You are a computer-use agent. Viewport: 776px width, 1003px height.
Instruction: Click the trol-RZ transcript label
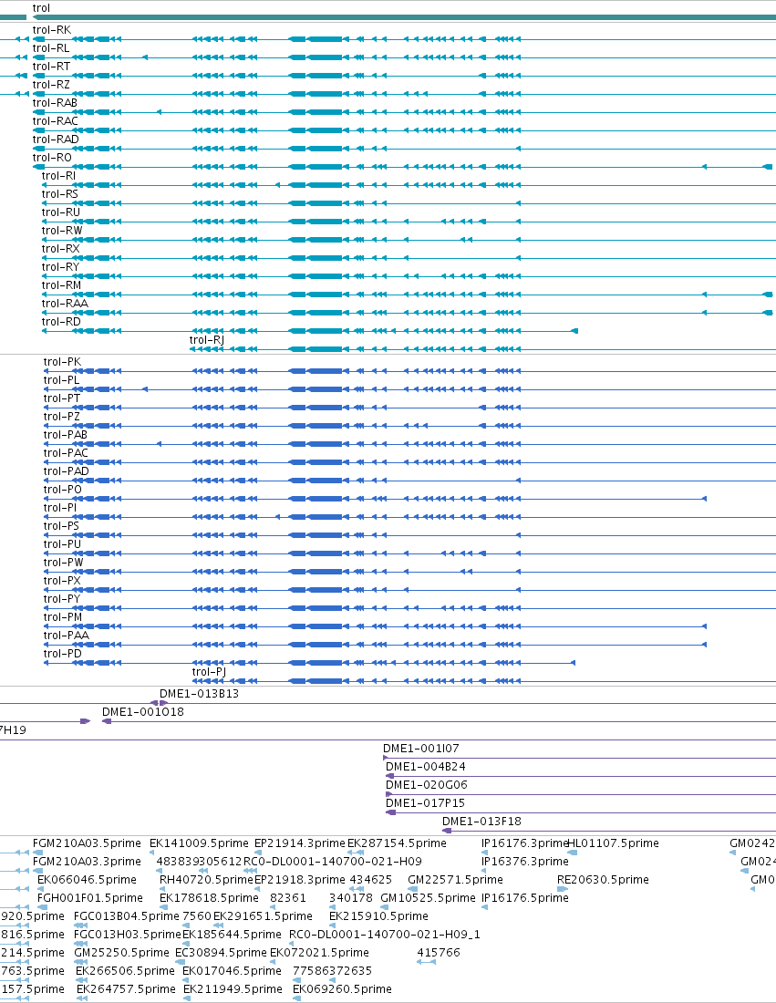51,85
